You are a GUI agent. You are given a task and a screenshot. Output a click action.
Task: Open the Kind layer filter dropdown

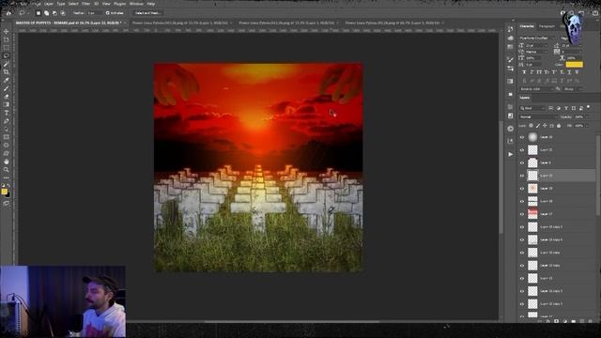pyautogui.click(x=532, y=108)
